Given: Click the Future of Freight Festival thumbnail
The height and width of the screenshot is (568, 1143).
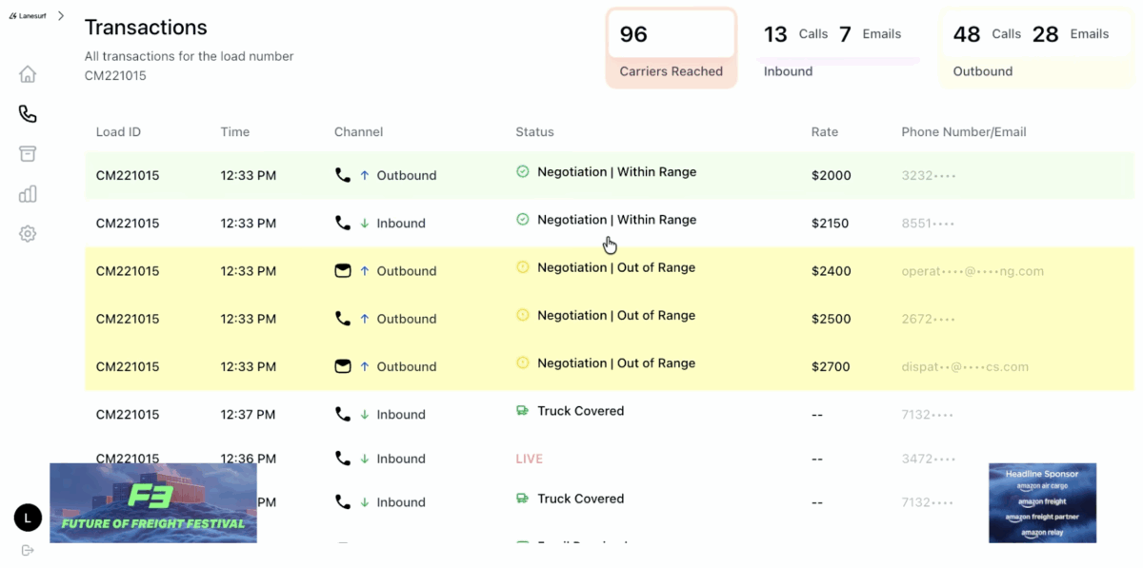Looking at the screenshot, I should 153,502.
